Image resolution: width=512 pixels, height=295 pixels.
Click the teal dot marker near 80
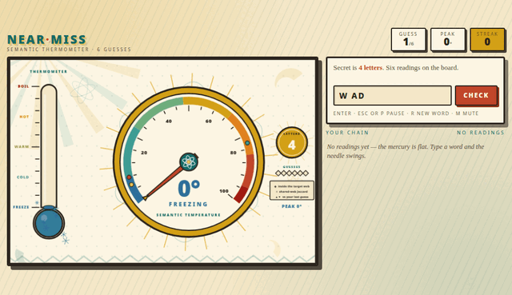pyautogui.click(x=247, y=143)
